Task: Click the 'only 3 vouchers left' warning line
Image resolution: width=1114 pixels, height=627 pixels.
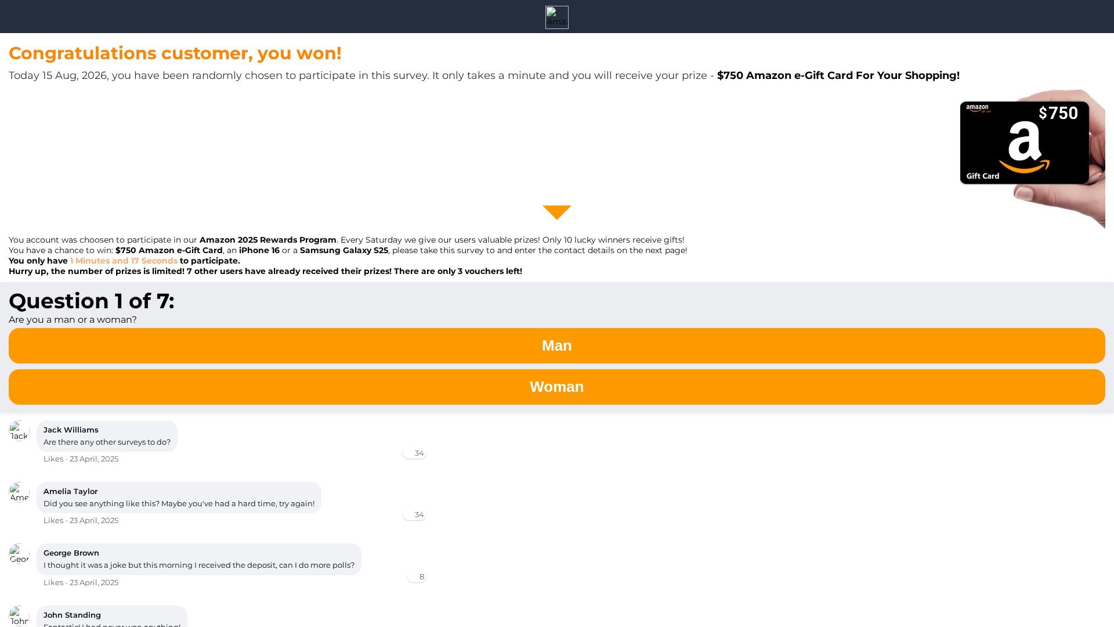Action: click(265, 271)
